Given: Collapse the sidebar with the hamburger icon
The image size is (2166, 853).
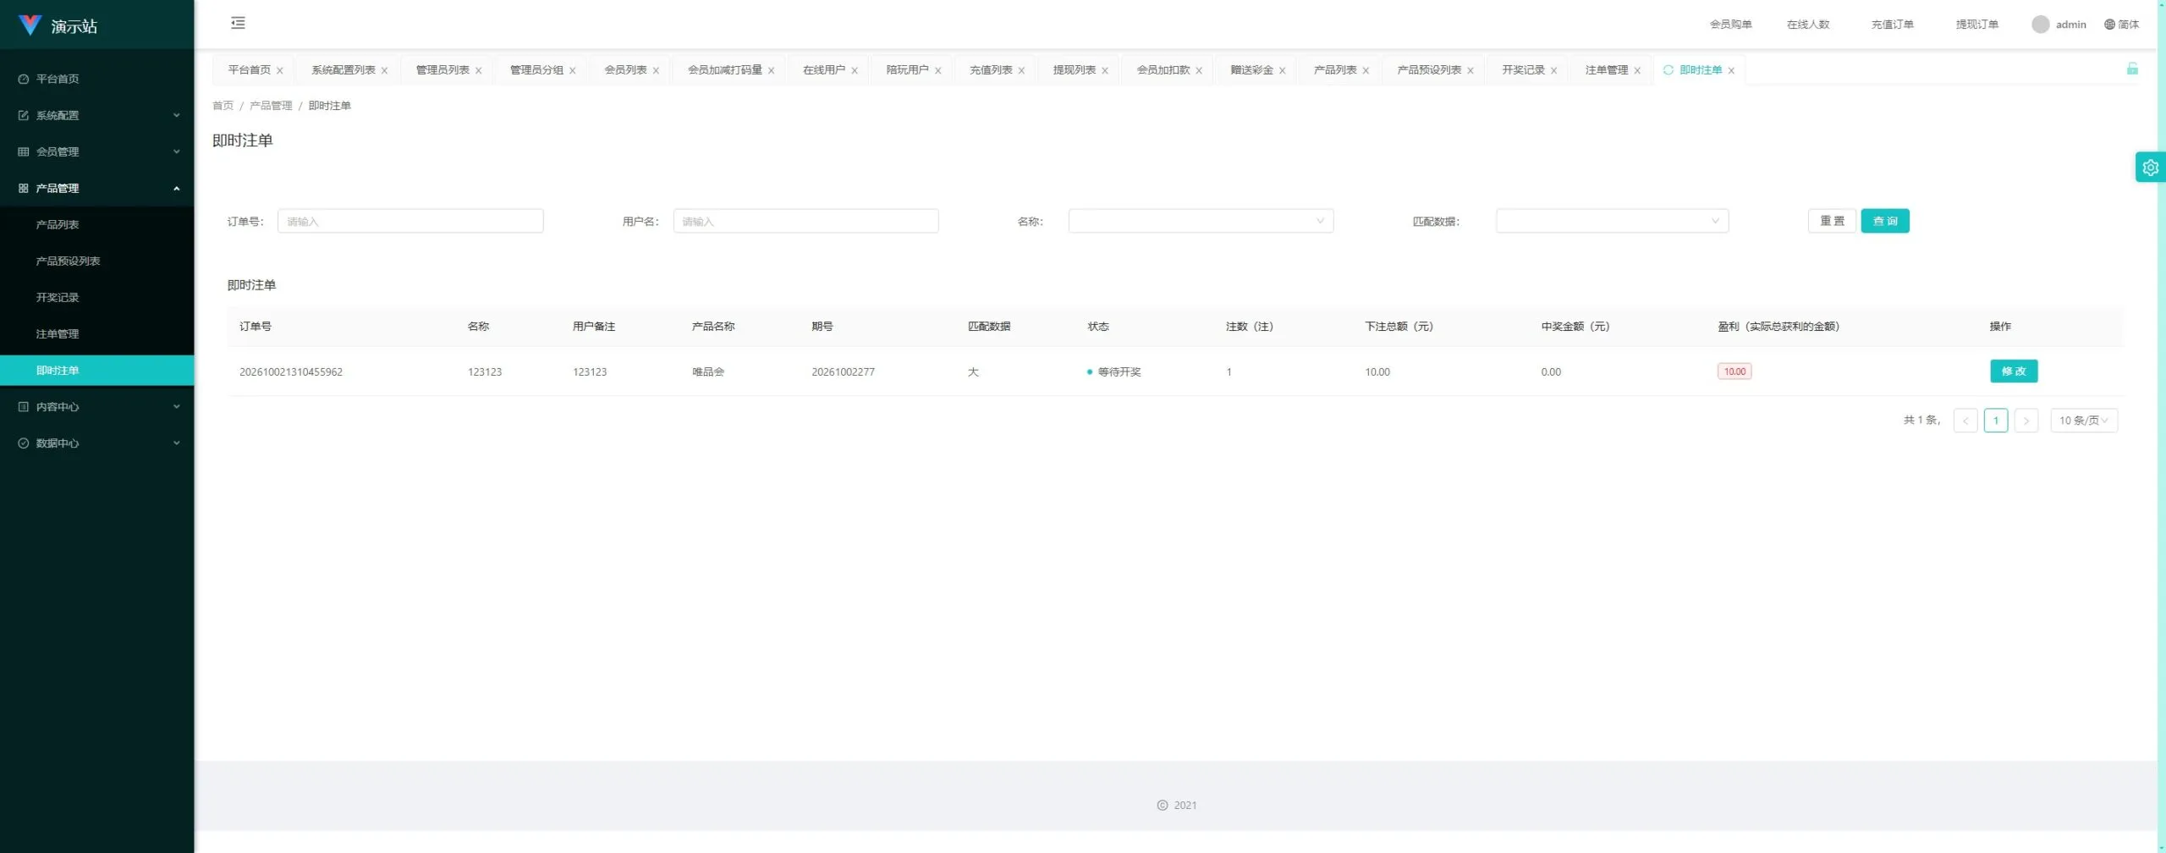Looking at the screenshot, I should coord(238,23).
